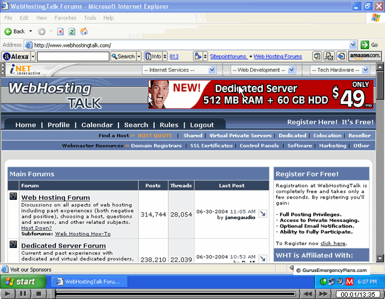
Task: Open the Favorites menu
Action: (x=66, y=18)
